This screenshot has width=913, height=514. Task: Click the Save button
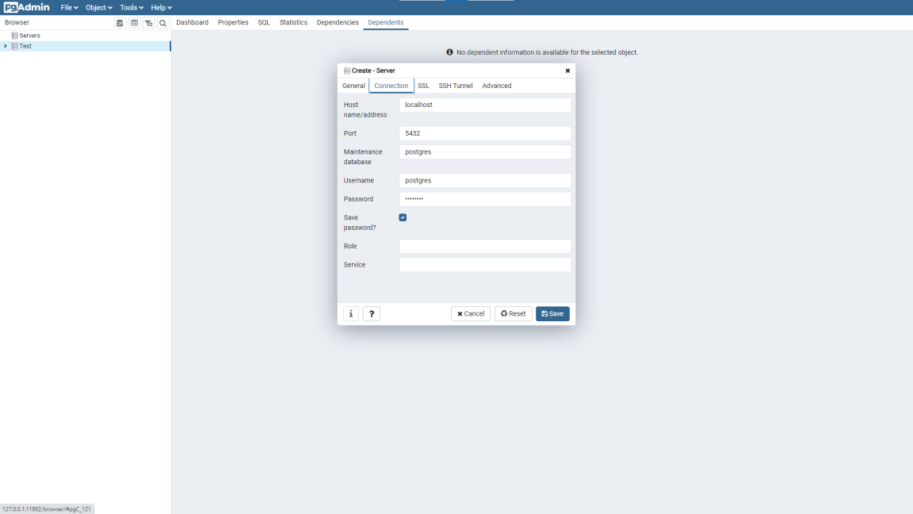point(552,313)
